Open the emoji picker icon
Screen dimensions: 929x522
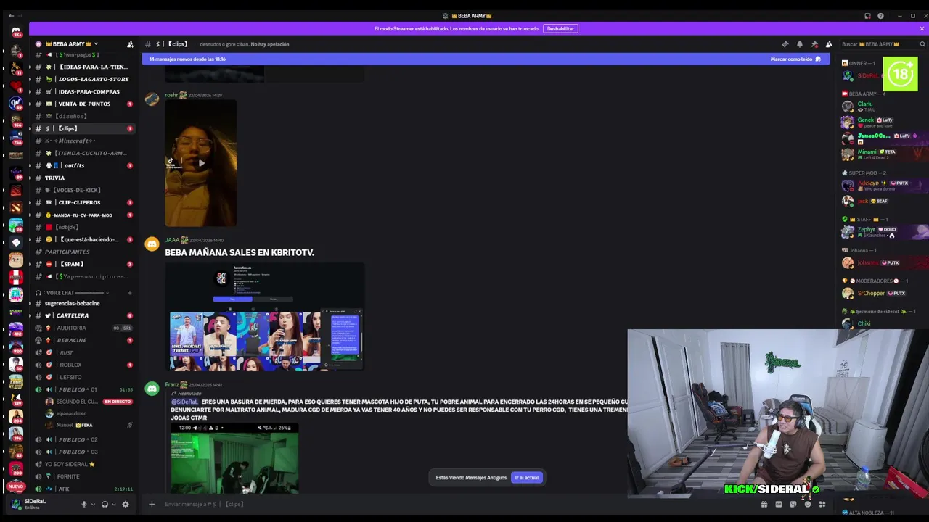808,505
